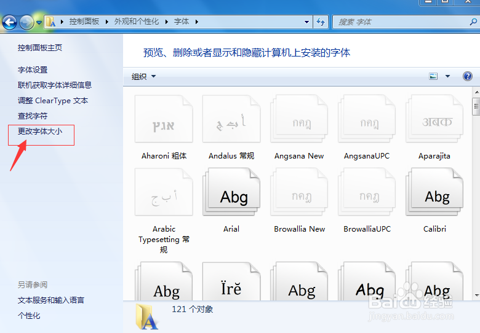Open the 组织 toolbar menu
This screenshot has width=480, height=333.
(x=143, y=76)
